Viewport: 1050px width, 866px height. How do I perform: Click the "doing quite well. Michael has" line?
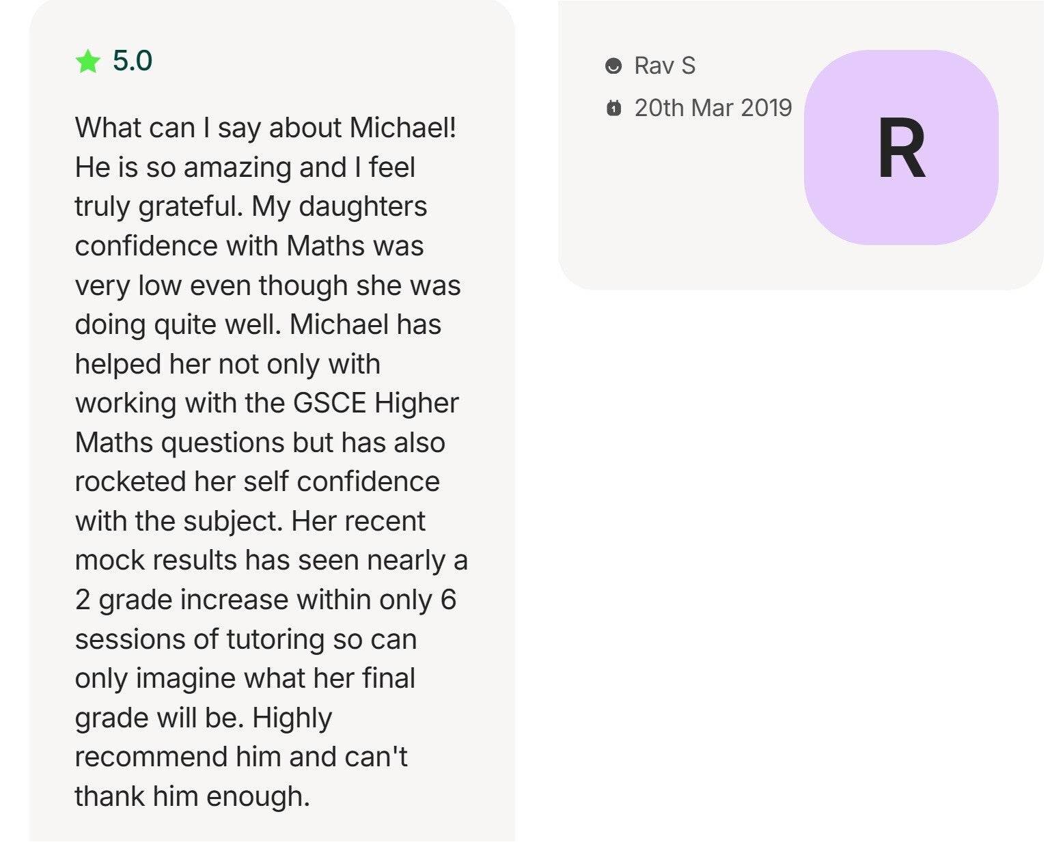[x=258, y=324]
